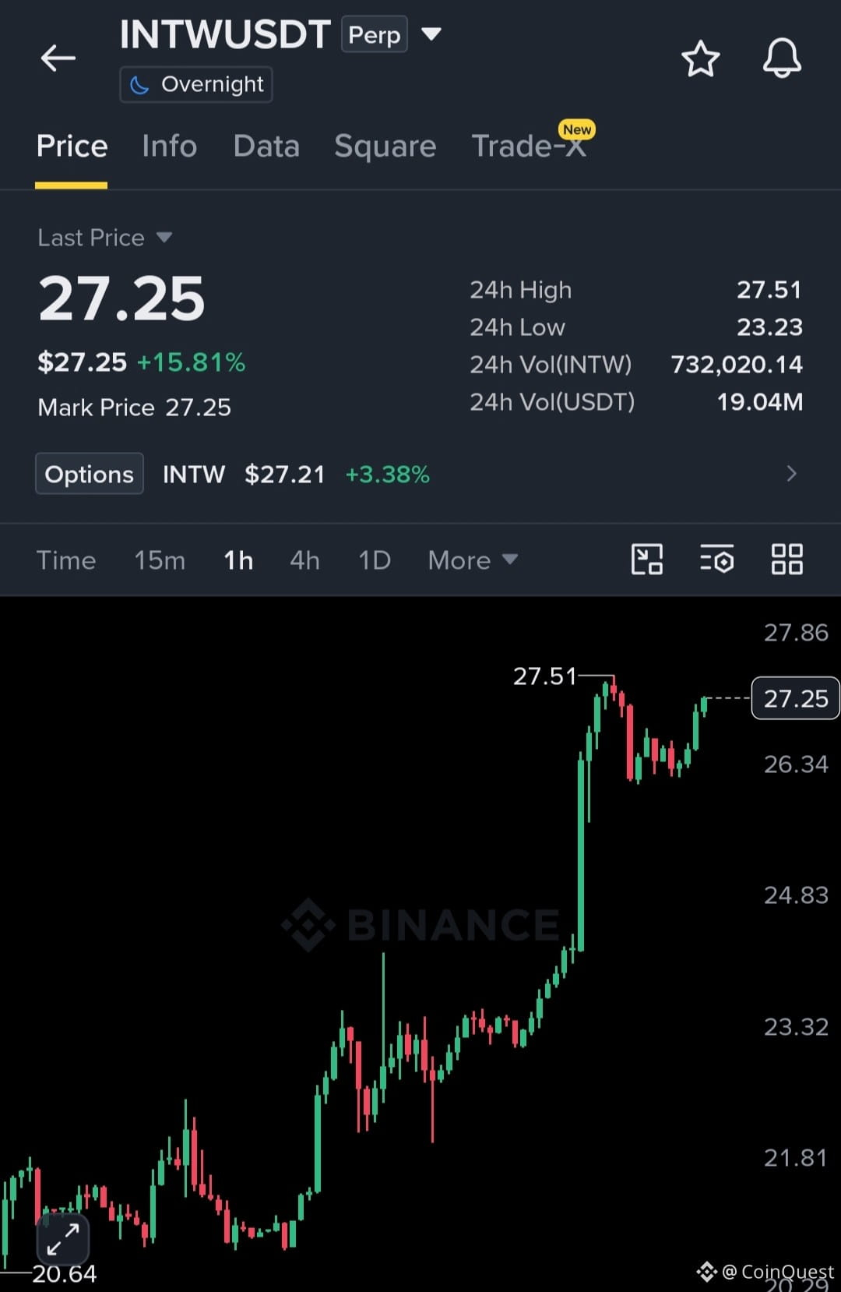
Task: Select the Time chart view
Action: click(66, 560)
